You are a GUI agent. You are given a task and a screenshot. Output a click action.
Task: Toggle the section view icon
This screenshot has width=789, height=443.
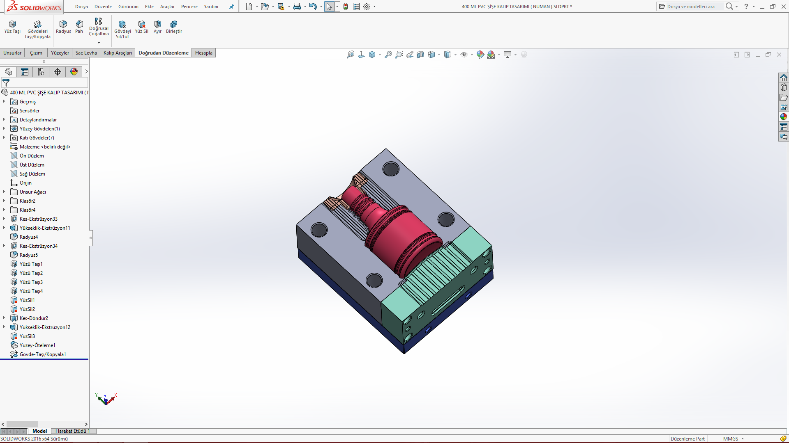click(420, 55)
